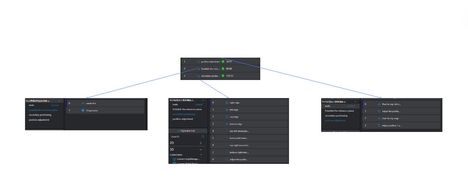Click the Find the top edge icon
468x183 pixels.
point(379,118)
